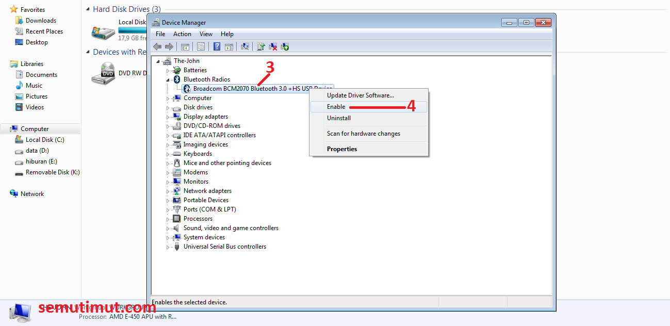Open the Action menu
670x326 pixels.
pyautogui.click(x=182, y=34)
